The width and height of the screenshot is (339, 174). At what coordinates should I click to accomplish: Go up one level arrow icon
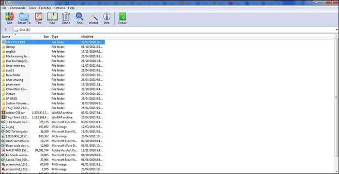(6, 29)
